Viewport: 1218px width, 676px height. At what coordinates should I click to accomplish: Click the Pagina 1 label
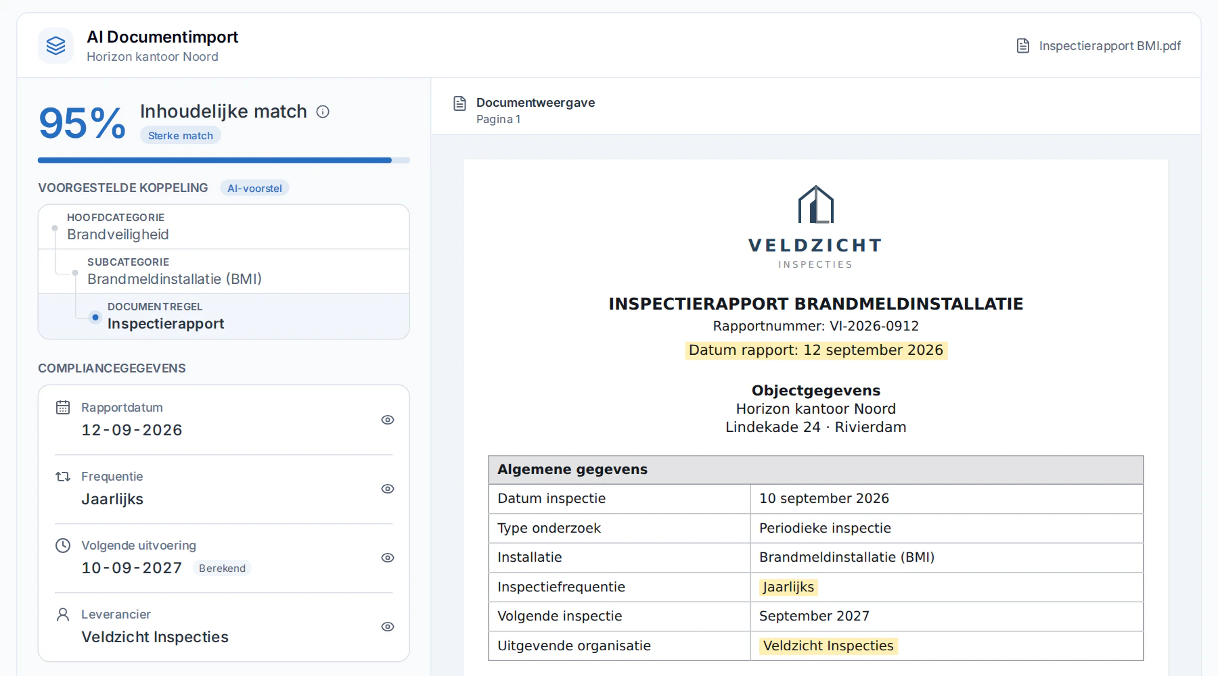[499, 120]
